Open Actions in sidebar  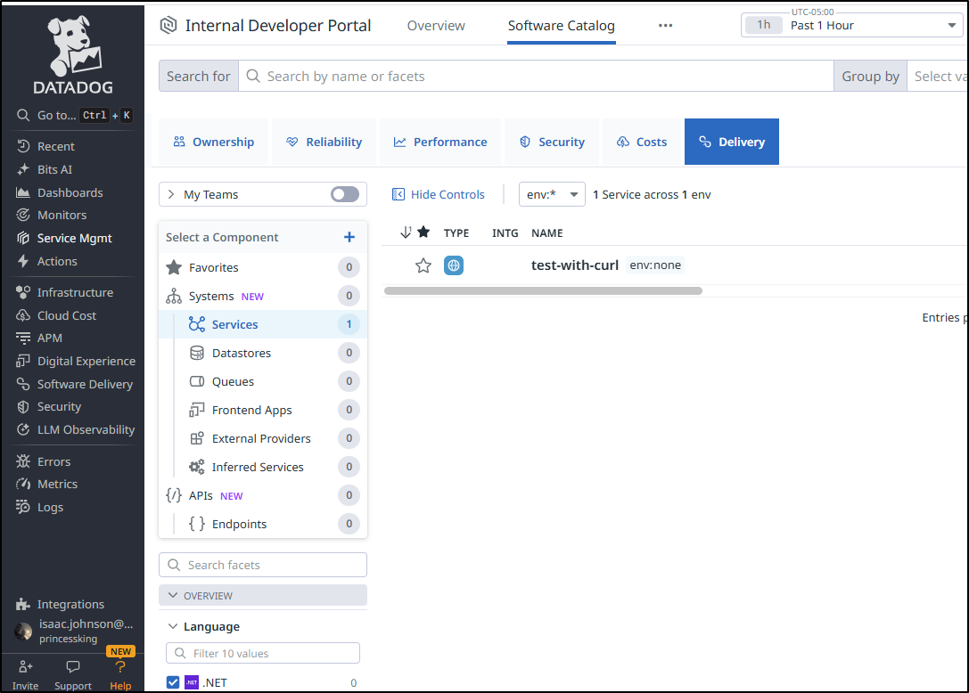click(46, 261)
